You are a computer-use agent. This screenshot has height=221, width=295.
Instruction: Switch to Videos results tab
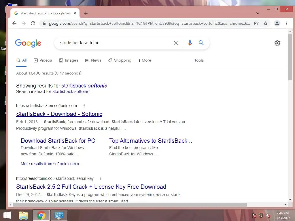[x=43, y=60]
